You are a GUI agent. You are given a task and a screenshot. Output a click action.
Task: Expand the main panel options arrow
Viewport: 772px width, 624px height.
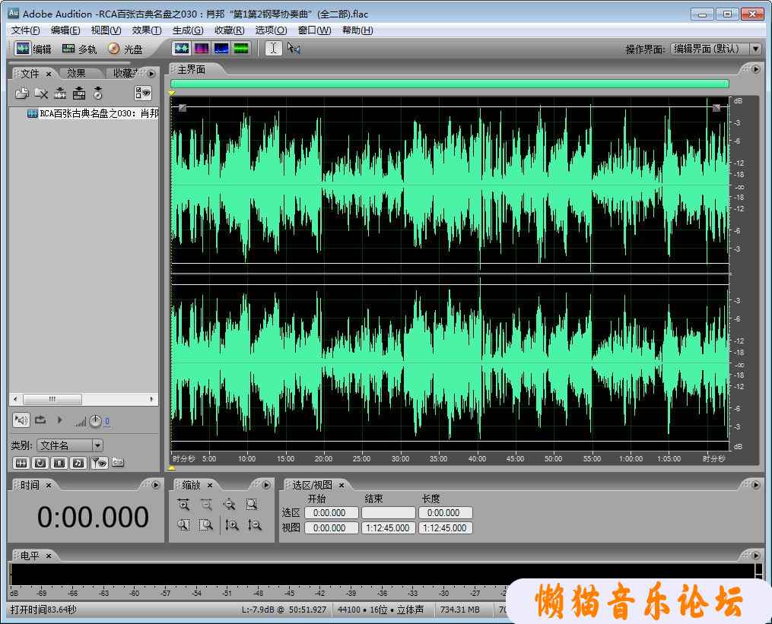[x=756, y=69]
